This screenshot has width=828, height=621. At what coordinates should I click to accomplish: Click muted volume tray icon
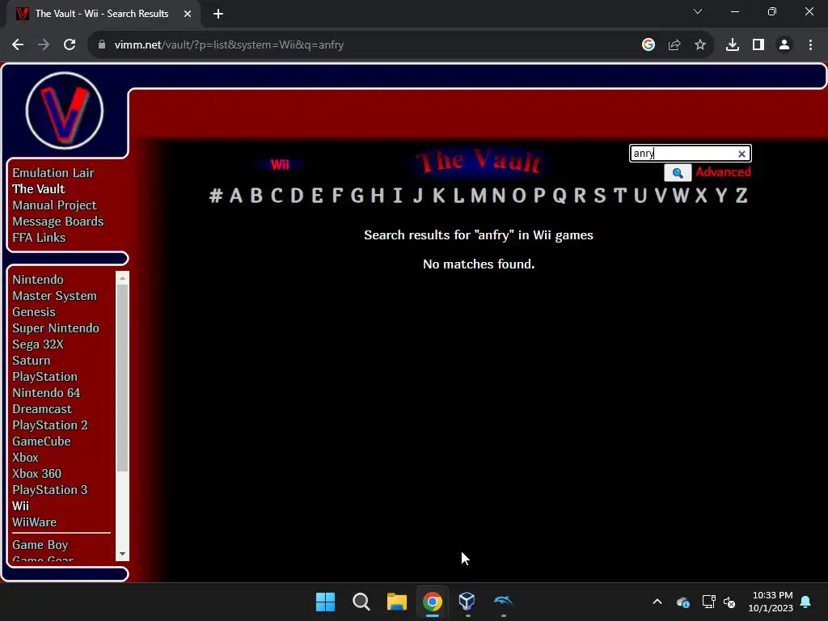729,602
